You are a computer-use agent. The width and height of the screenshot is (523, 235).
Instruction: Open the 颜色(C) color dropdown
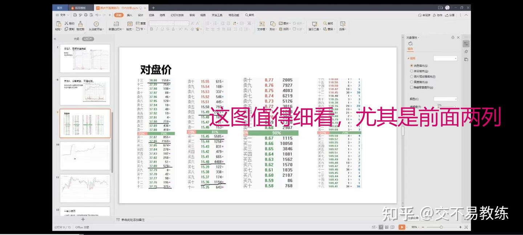point(445,98)
